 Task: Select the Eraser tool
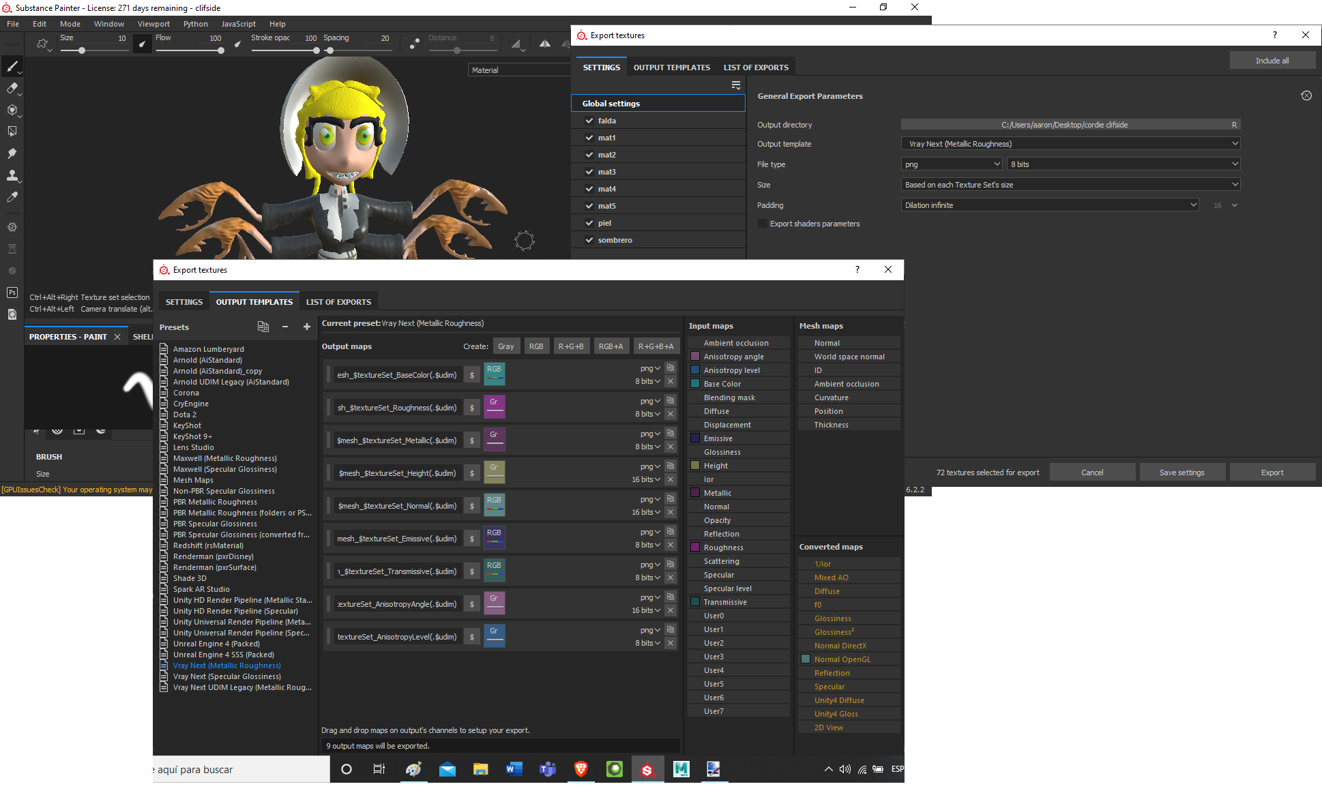pyautogui.click(x=12, y=88)
